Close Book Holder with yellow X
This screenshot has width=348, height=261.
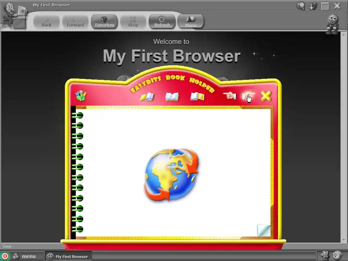[266, 96]
